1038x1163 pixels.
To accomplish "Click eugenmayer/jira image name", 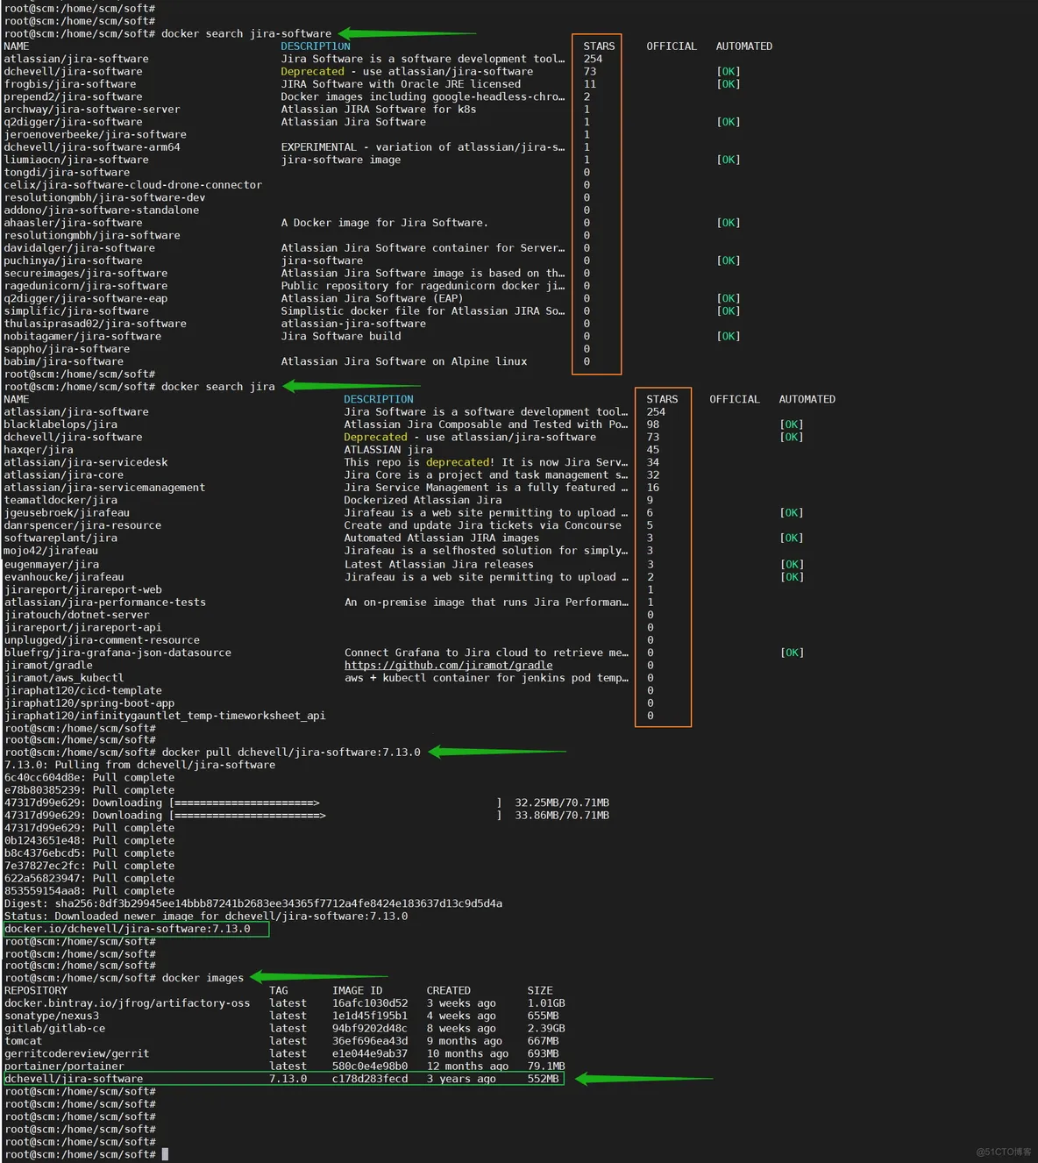I will 51,565.
